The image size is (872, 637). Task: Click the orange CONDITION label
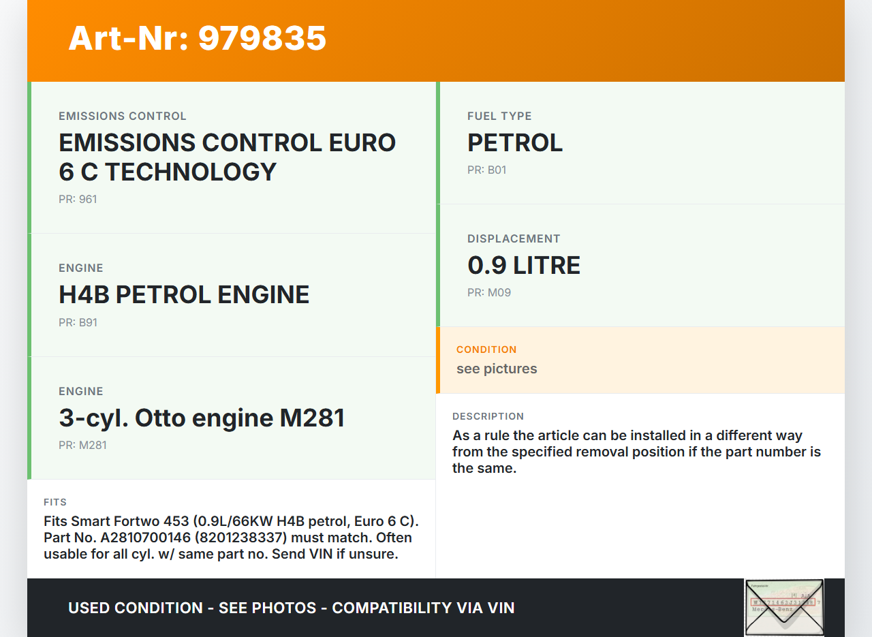486,349
